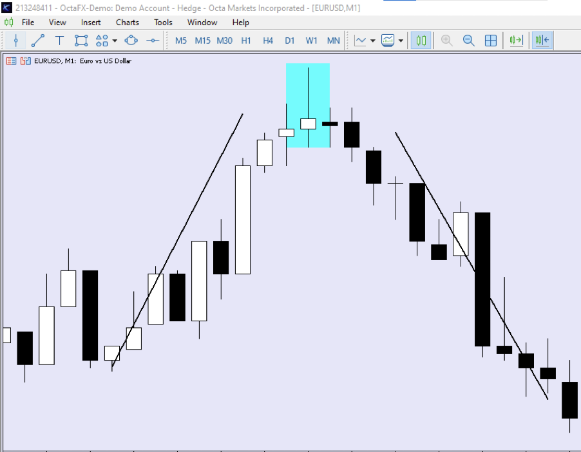Viewport: 581px width, 452px height.
Task: Switch to M30 timeframe
Action: point(225,41)
